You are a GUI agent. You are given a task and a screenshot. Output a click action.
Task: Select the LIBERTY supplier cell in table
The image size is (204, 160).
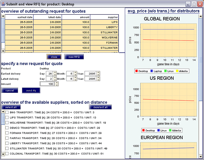[104, 27]
